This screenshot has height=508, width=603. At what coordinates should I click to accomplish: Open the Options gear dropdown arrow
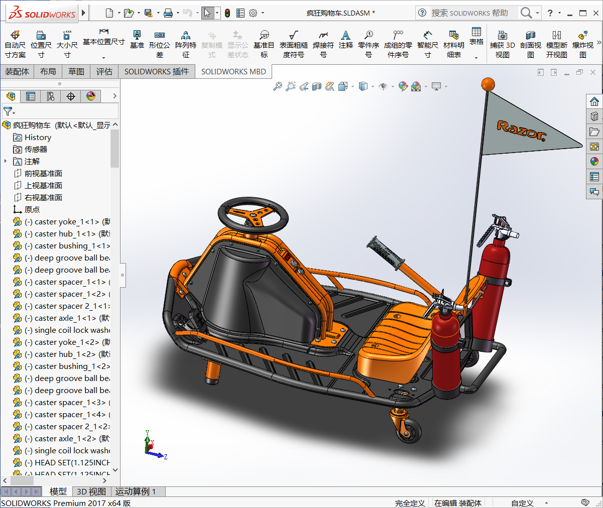(263, 13)
